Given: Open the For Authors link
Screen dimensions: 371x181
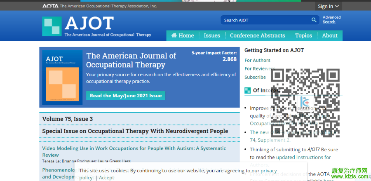Looking at the screenshot, I should (257, 60).
